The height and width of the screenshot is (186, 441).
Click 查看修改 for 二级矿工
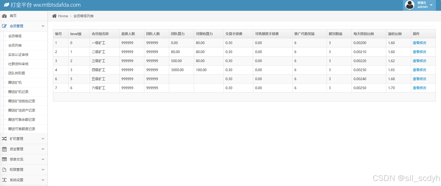click(419, 52)
